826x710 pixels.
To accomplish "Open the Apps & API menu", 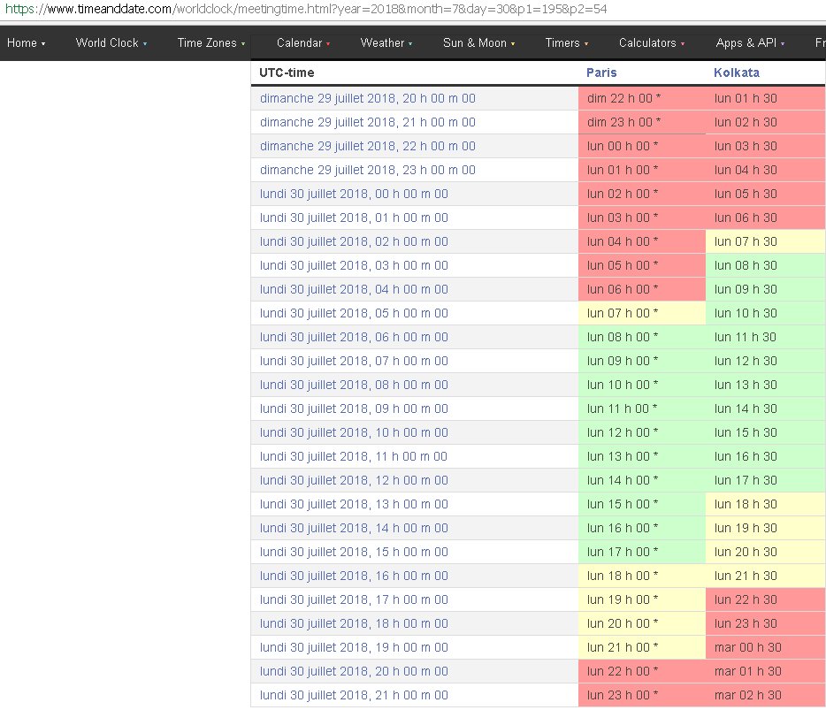I will click(x=750, y=43).
